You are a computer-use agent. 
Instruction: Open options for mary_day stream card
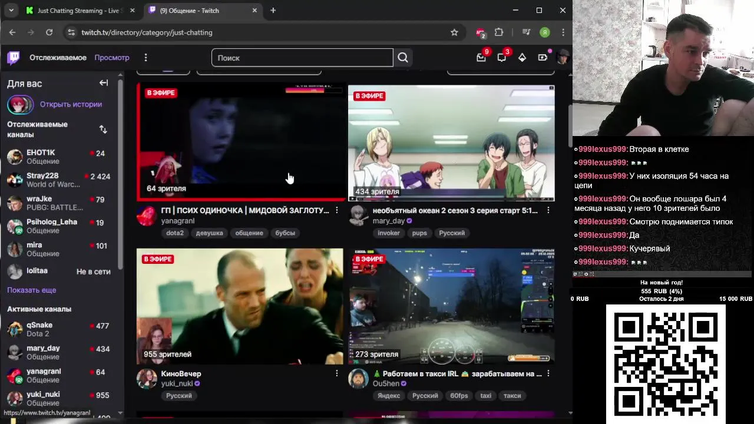point(548,210)
